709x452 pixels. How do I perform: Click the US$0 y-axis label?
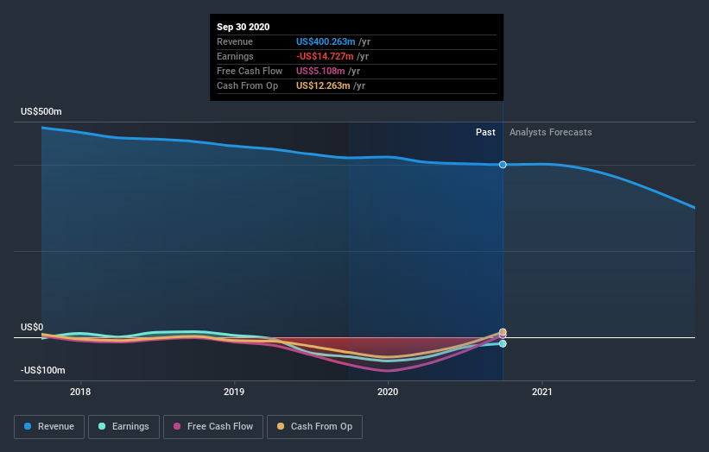click(x=32, y=327)
